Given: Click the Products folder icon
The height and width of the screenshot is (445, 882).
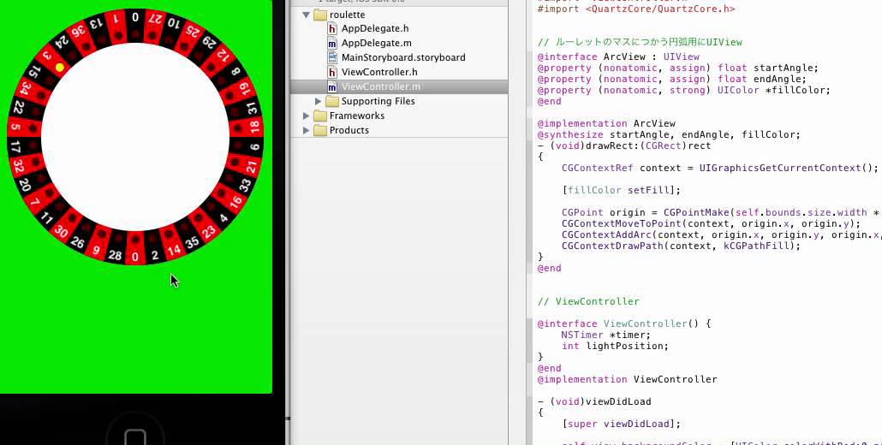Looking at the screenshot, I should pyautogui.click(x=320, y=130).
